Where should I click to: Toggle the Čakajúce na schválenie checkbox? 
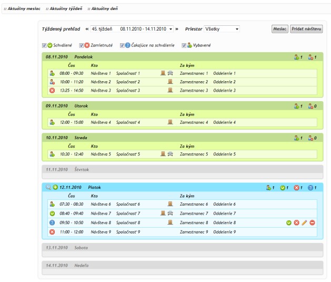tap(122, 45)
